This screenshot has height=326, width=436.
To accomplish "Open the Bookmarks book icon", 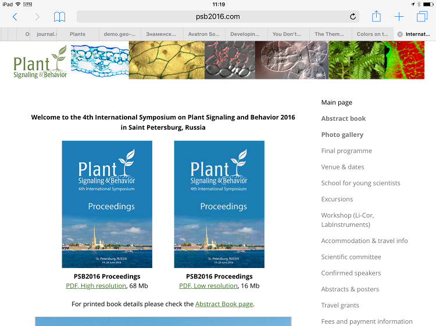I will tap(59, 17).
